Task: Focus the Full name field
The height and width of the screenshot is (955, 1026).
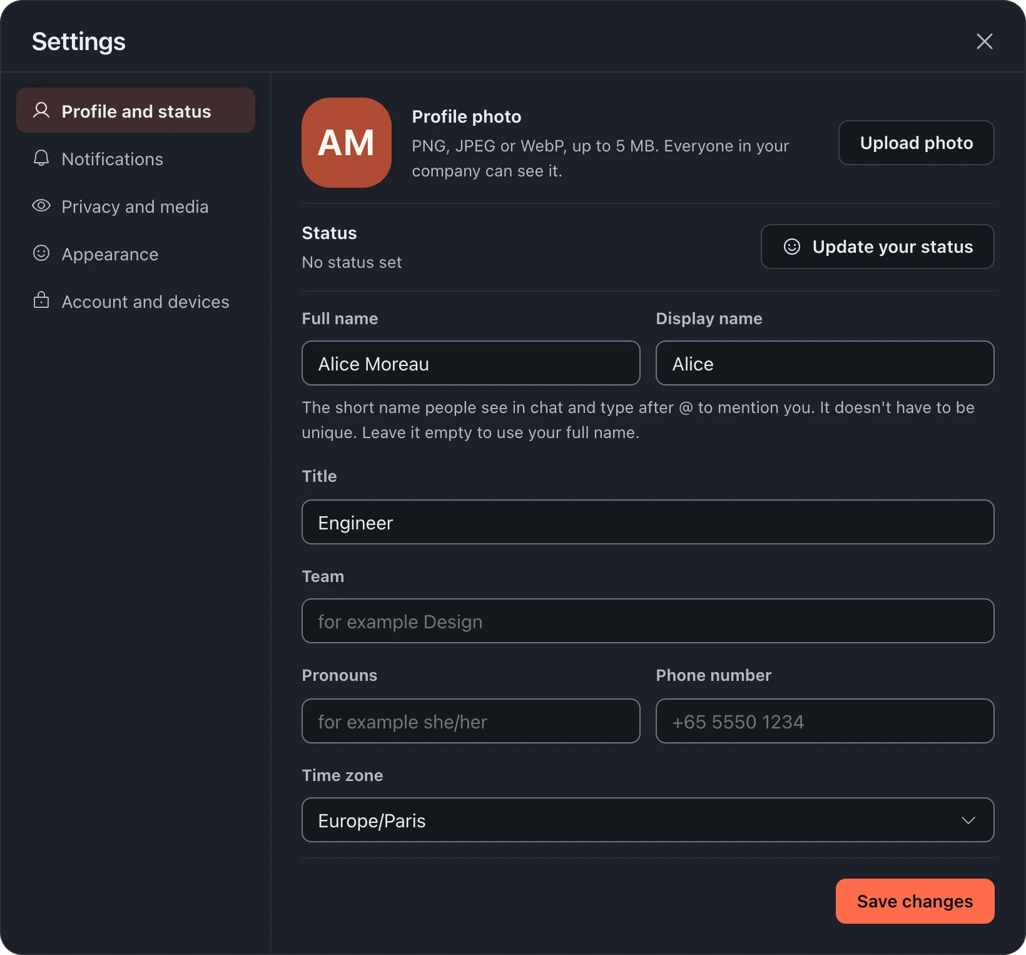Action: 471,363
